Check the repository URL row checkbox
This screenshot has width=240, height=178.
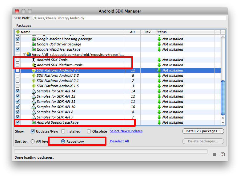point(18,55)
